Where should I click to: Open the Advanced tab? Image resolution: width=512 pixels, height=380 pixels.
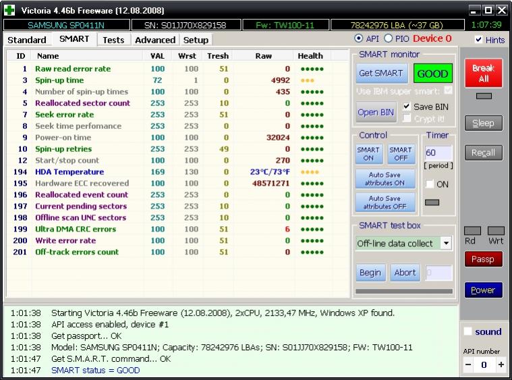155,40
